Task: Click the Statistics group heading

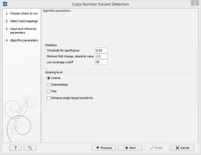Action: click(x=51, y=45)
